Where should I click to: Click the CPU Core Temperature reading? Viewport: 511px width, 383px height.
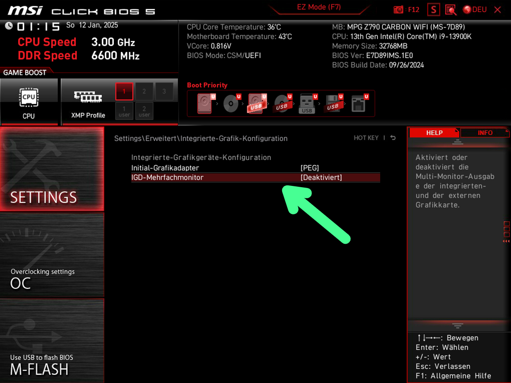[234, 27]
